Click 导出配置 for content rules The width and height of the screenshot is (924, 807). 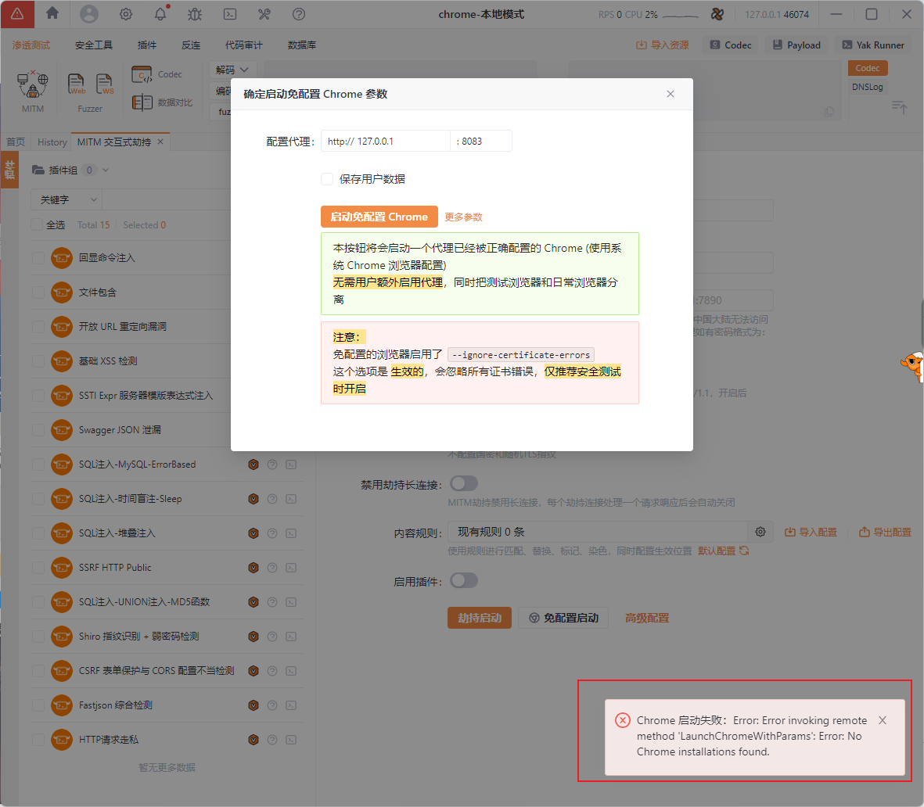pos(885,532)
